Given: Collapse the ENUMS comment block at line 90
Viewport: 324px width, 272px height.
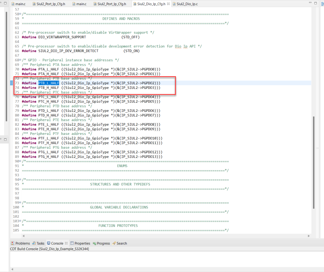Looking at the screenshot, I should click(x=20, y=161).
